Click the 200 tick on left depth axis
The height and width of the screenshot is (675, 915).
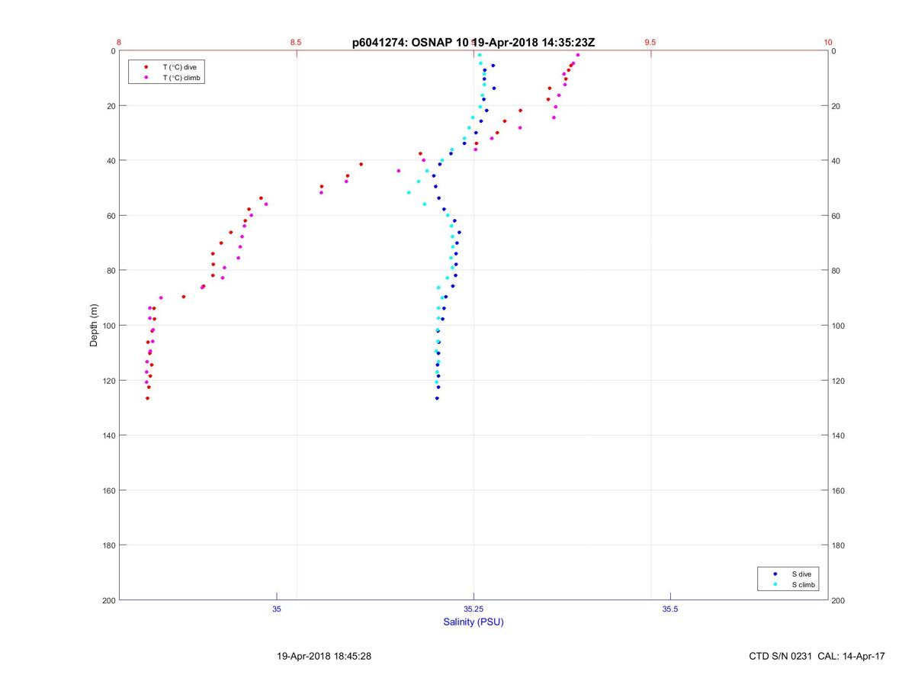coord(108,600)
